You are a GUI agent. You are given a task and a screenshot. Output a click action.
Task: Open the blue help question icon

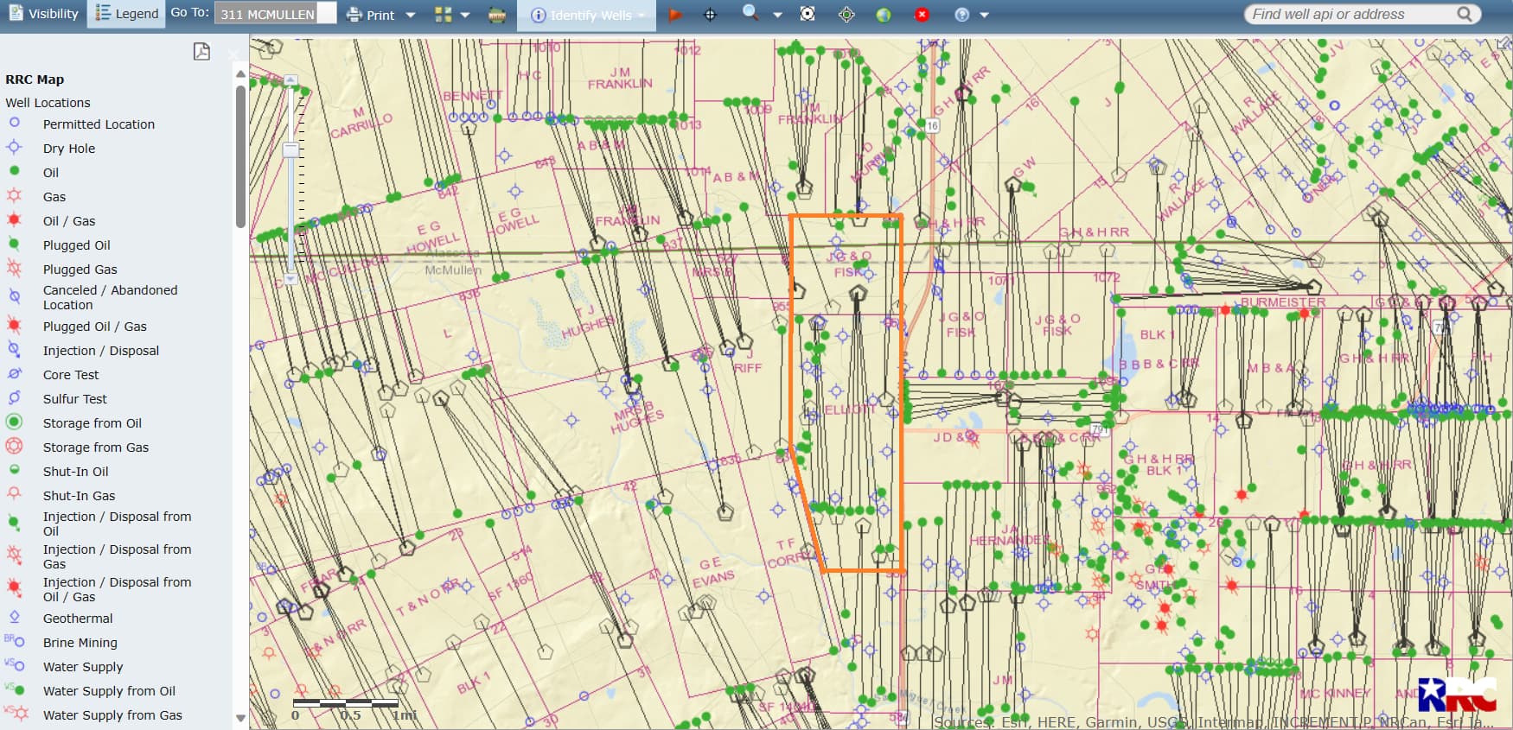tap(962, 15)
